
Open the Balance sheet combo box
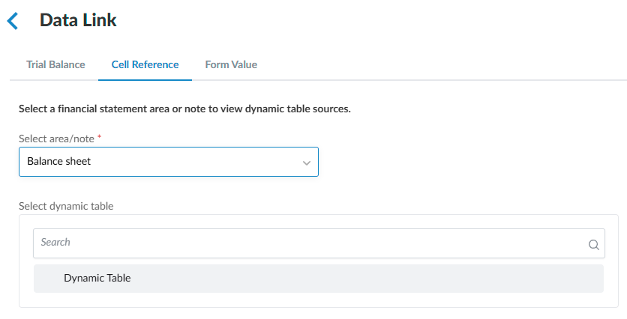[x=168, y=162]
